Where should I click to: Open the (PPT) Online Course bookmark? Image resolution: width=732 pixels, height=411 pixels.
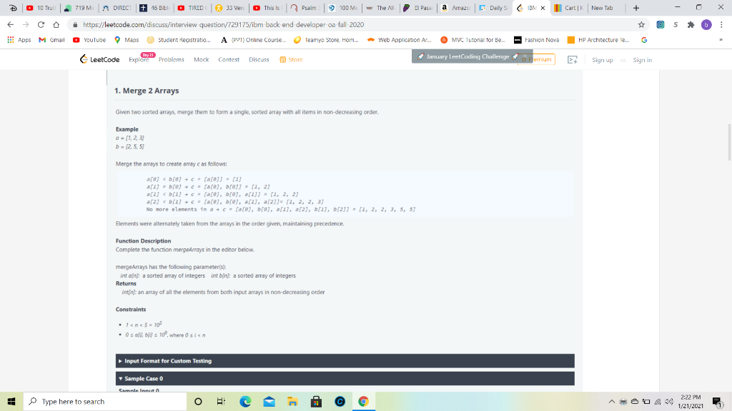coord(253,40)
